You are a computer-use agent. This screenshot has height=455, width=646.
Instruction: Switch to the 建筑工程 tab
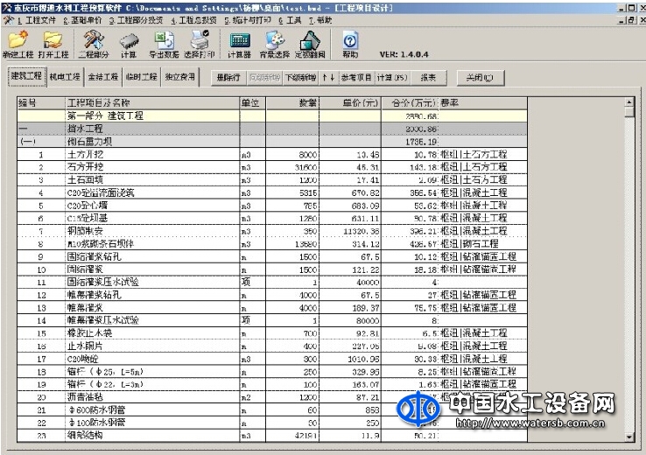(27, 77)
